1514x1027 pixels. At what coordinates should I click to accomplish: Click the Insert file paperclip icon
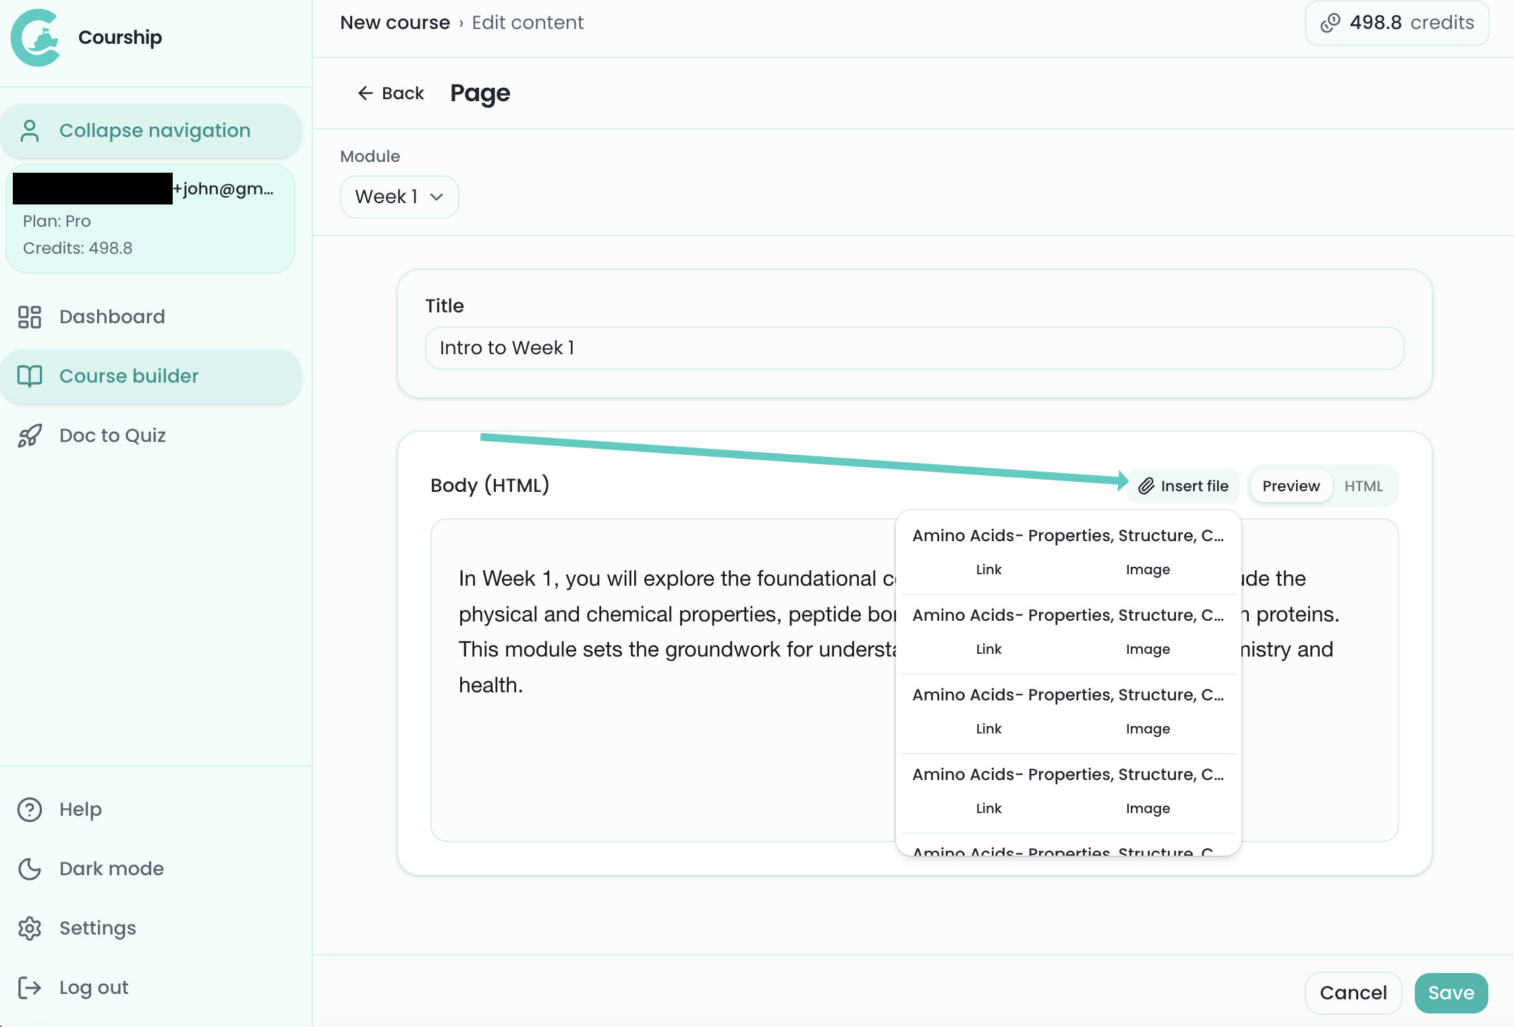click(x=1146, y=486)
